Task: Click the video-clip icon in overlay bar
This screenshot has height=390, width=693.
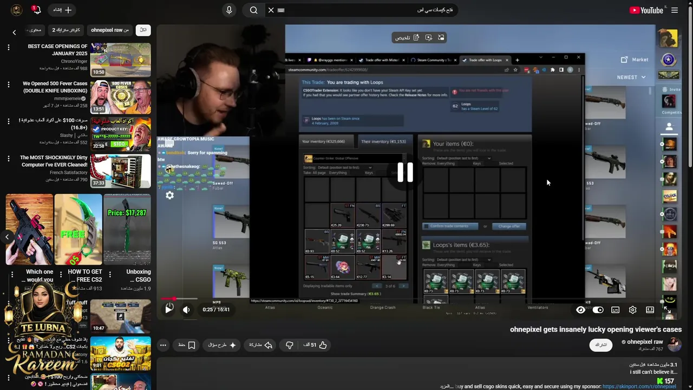Action: point(429,37)
